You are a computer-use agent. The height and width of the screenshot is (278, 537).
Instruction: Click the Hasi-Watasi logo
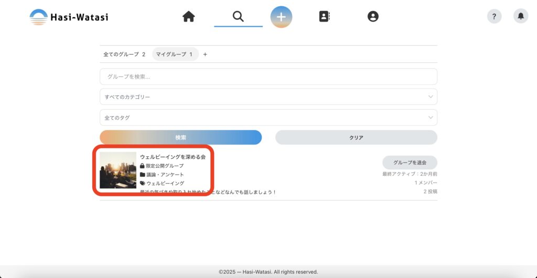pos(69,17)
